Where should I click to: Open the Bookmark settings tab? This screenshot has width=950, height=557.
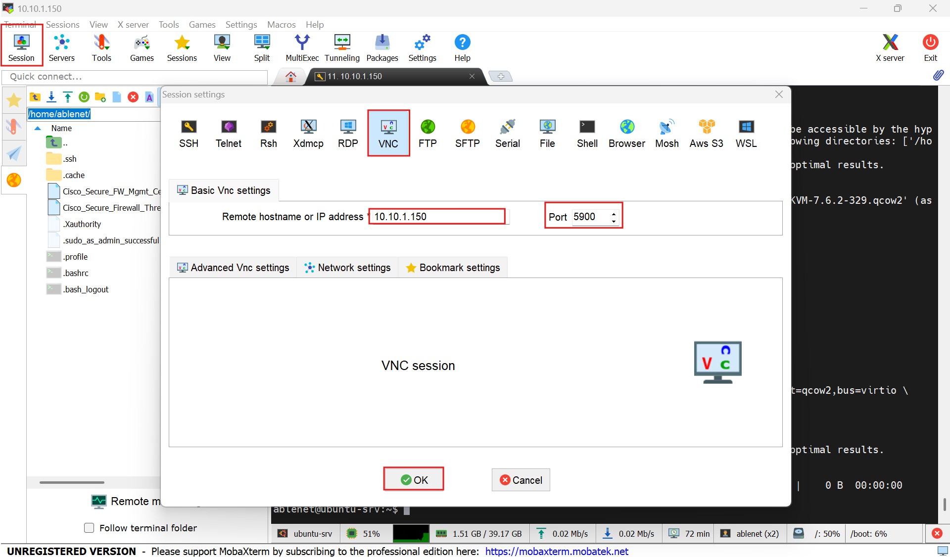(453, 268)
